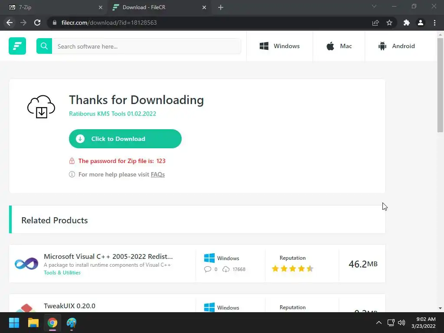Click Windows logo on TweakUIX row
Viewport: 444px width, 333px height.
pos(209,307)
